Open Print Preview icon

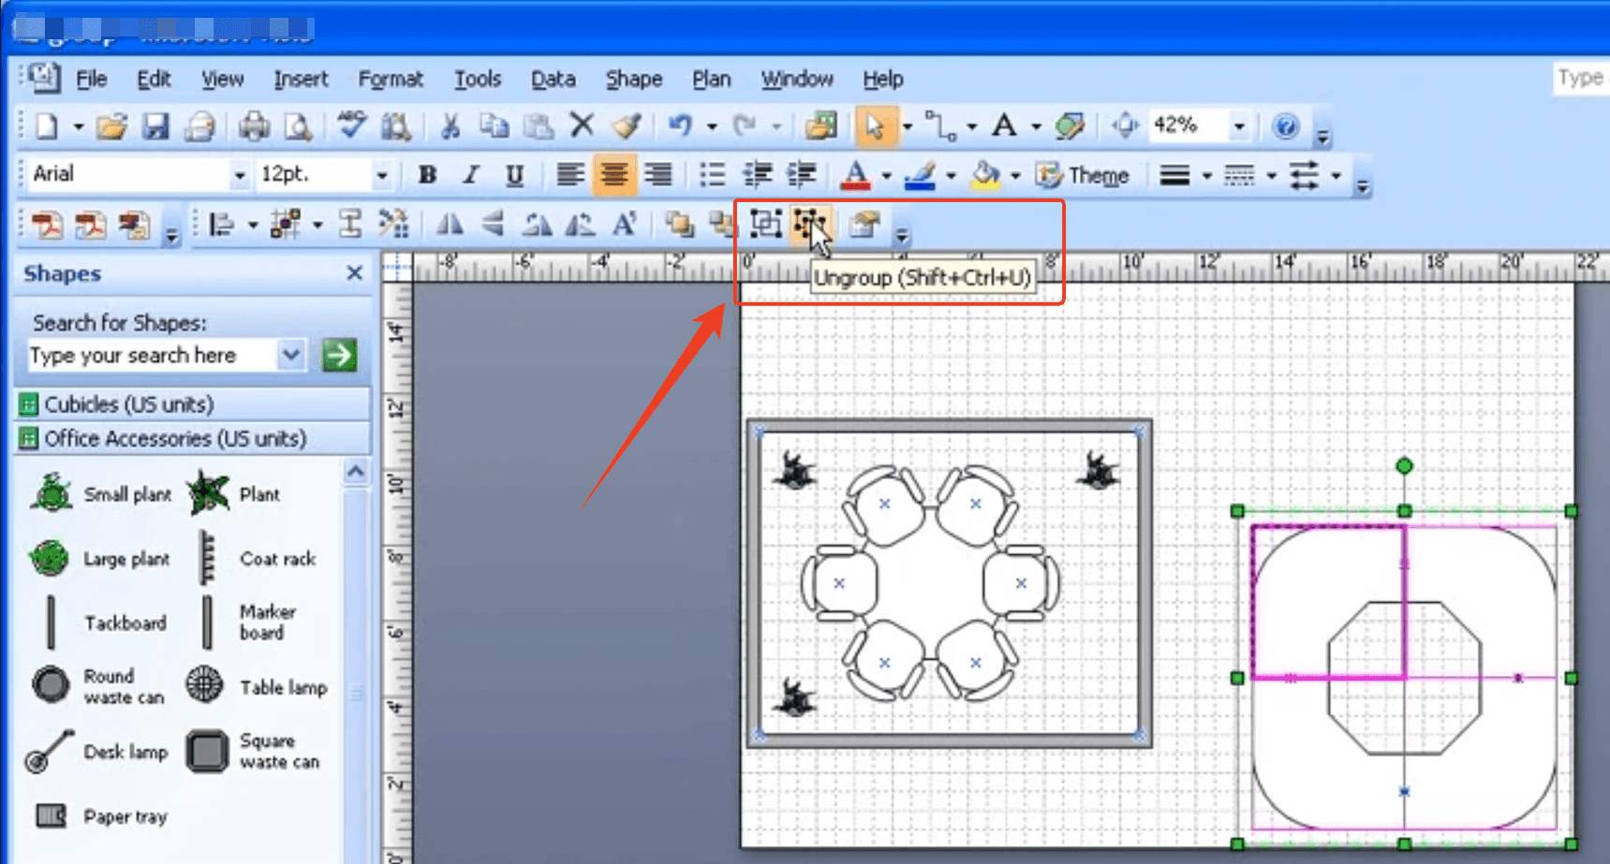point(298,126)
